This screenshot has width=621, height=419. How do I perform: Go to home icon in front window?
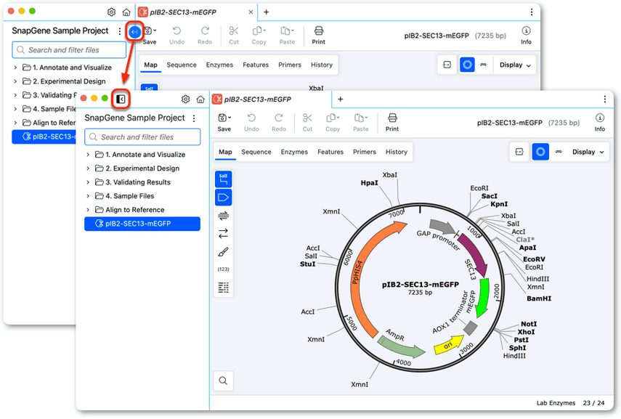tap(200, 99)
